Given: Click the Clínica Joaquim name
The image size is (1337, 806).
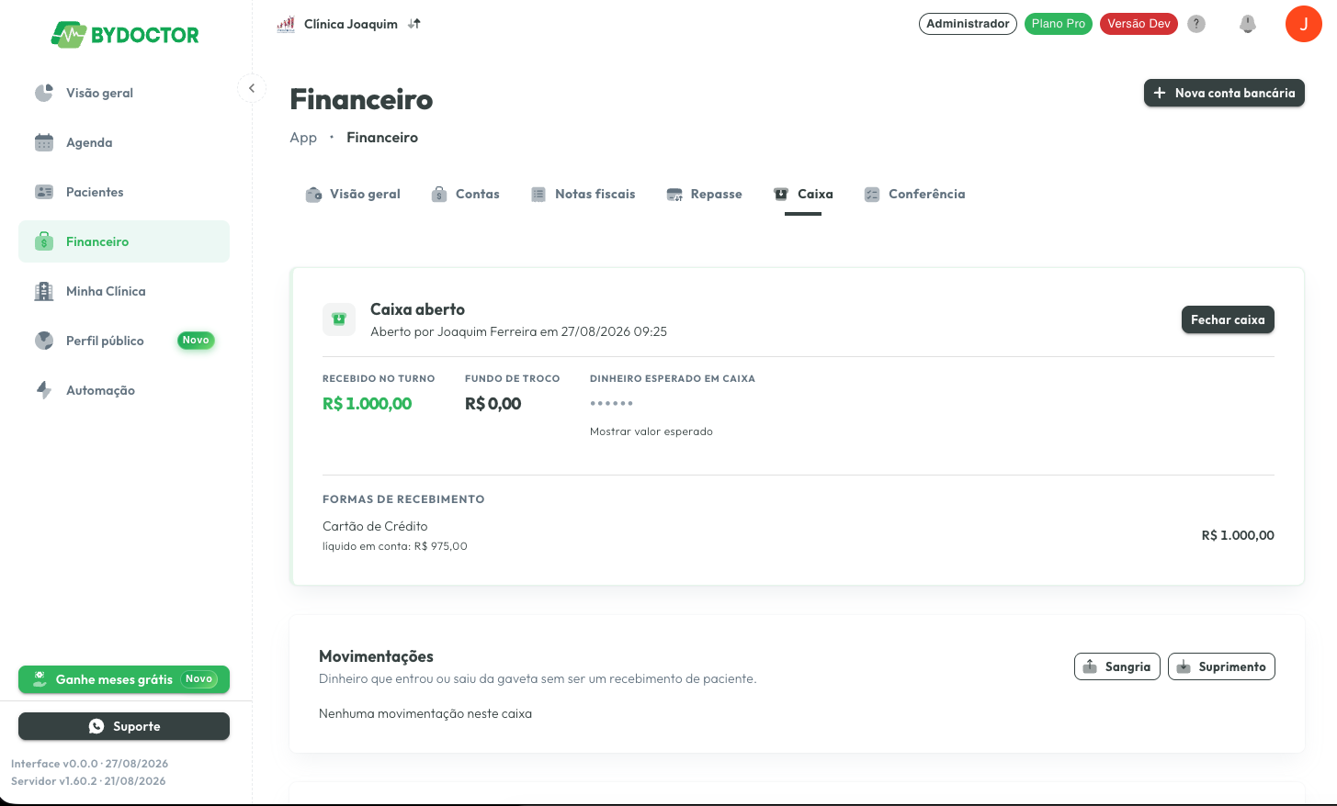Looking at the screenshot, I should [351, 24].
